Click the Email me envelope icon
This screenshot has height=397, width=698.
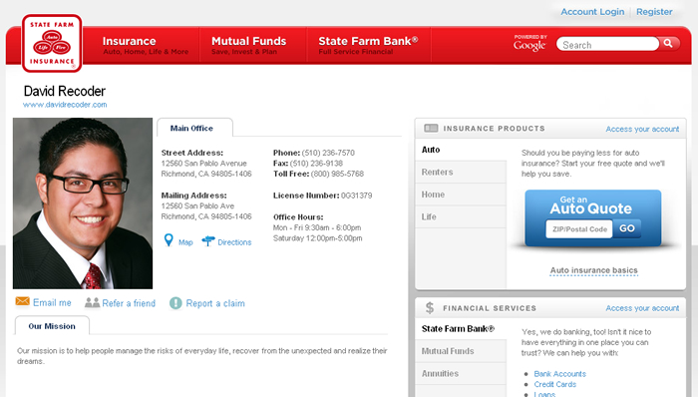tap(22, 302)
